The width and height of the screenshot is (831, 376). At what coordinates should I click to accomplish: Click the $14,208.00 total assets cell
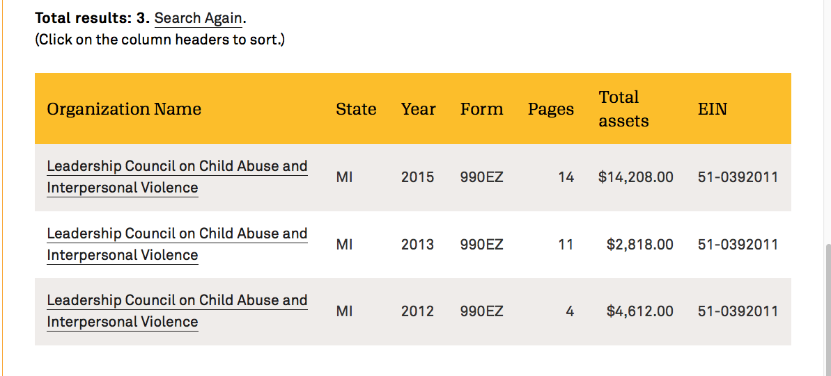[x=635, y=177]
